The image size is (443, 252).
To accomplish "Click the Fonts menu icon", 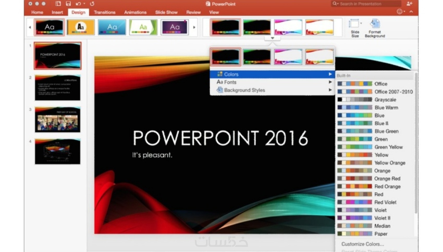I will [x=219, y=82].
